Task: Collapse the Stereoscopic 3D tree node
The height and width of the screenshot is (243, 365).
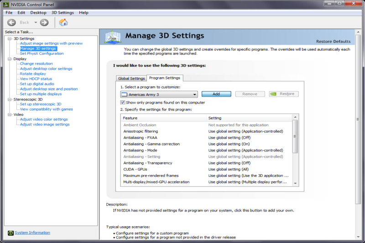Action: click(x=10, y=99)
